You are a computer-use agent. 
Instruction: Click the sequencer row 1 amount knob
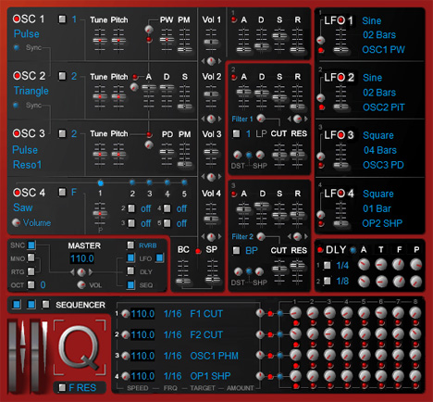coord(260,313)
